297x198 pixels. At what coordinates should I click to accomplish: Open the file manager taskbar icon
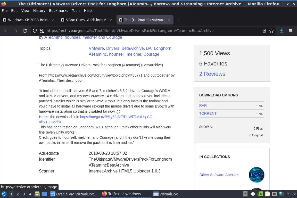click(37, 194)
